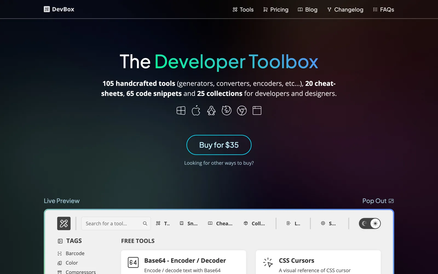Go to the Blog
This screenshot has width=438, height=274.
[308, 10]
